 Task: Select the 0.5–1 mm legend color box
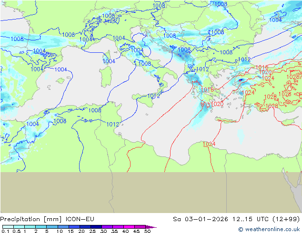(19, 227)
